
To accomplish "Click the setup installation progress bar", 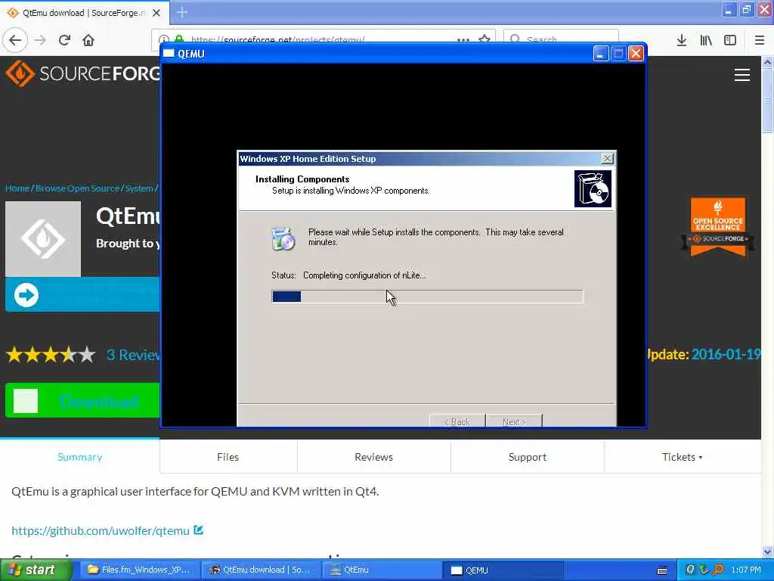I will pyautogui.click(x=427, y=297).
